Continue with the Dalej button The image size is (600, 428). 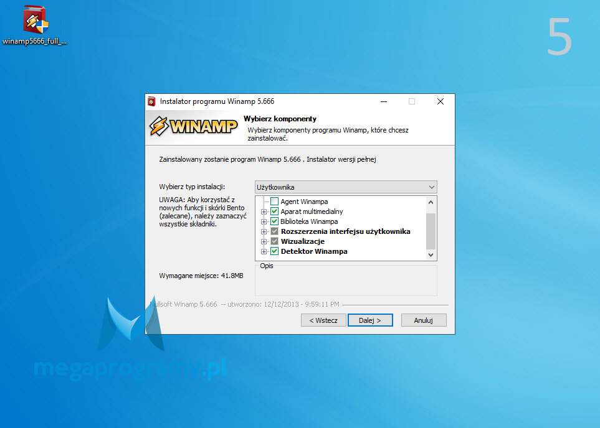coord(370,320)
